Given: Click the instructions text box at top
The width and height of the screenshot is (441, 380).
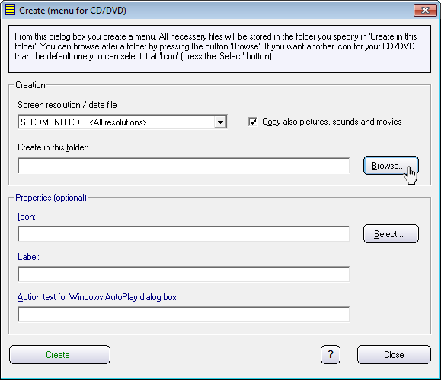Looking at the screenshot, I should click(219, 49).
